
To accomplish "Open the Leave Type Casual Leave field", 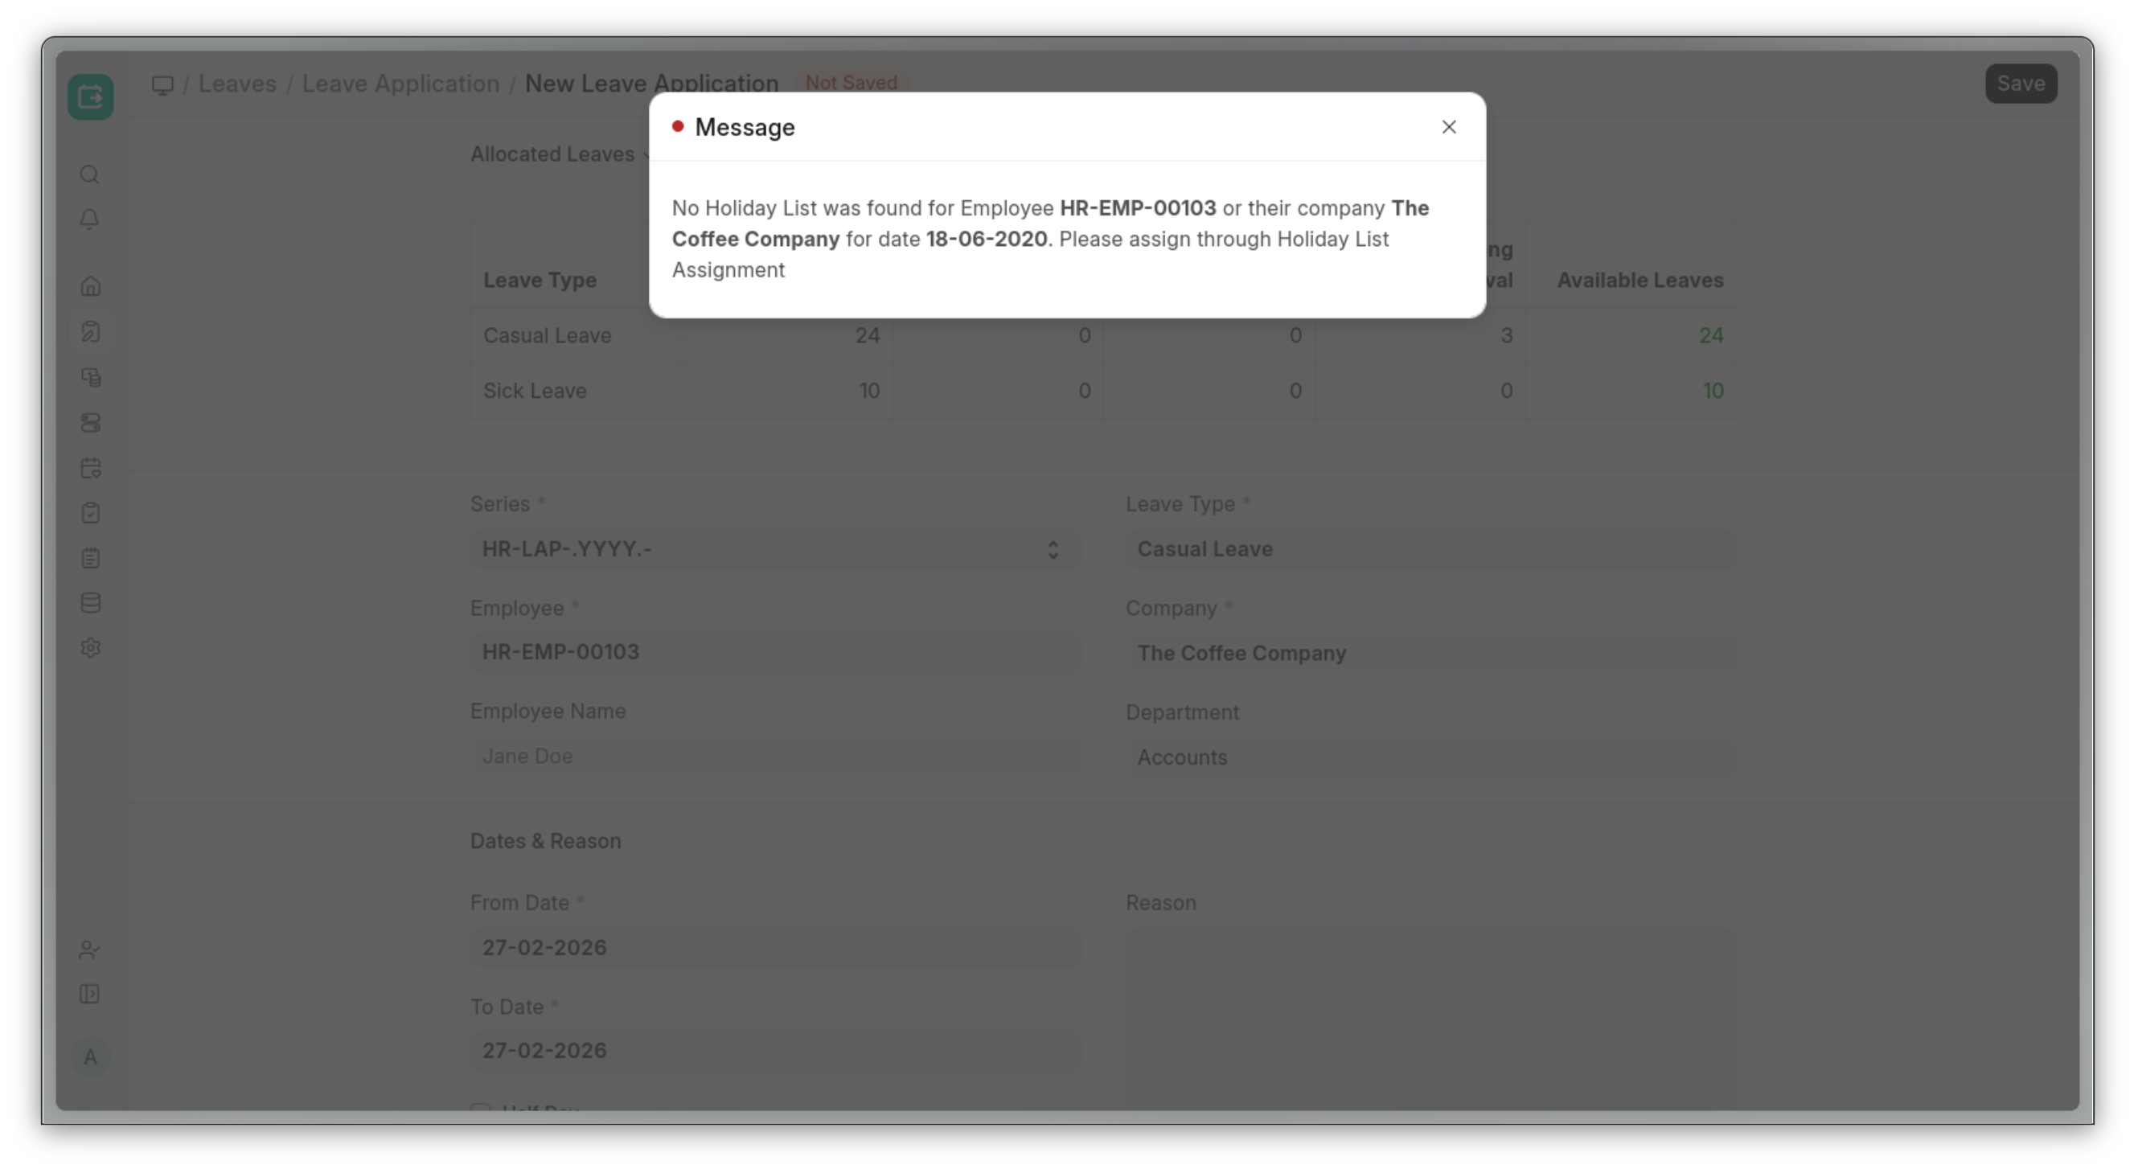I will click(1430, 549).
